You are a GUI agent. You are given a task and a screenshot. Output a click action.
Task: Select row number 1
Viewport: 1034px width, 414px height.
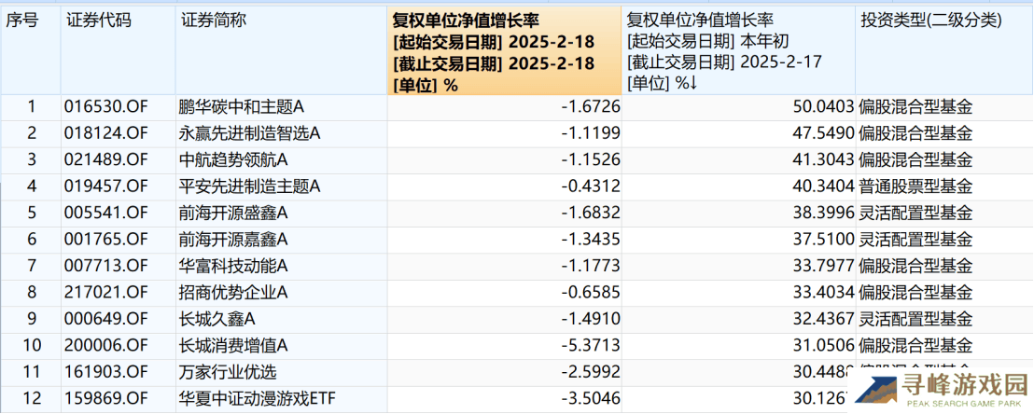pyautogui.click(x=31, y=107)
